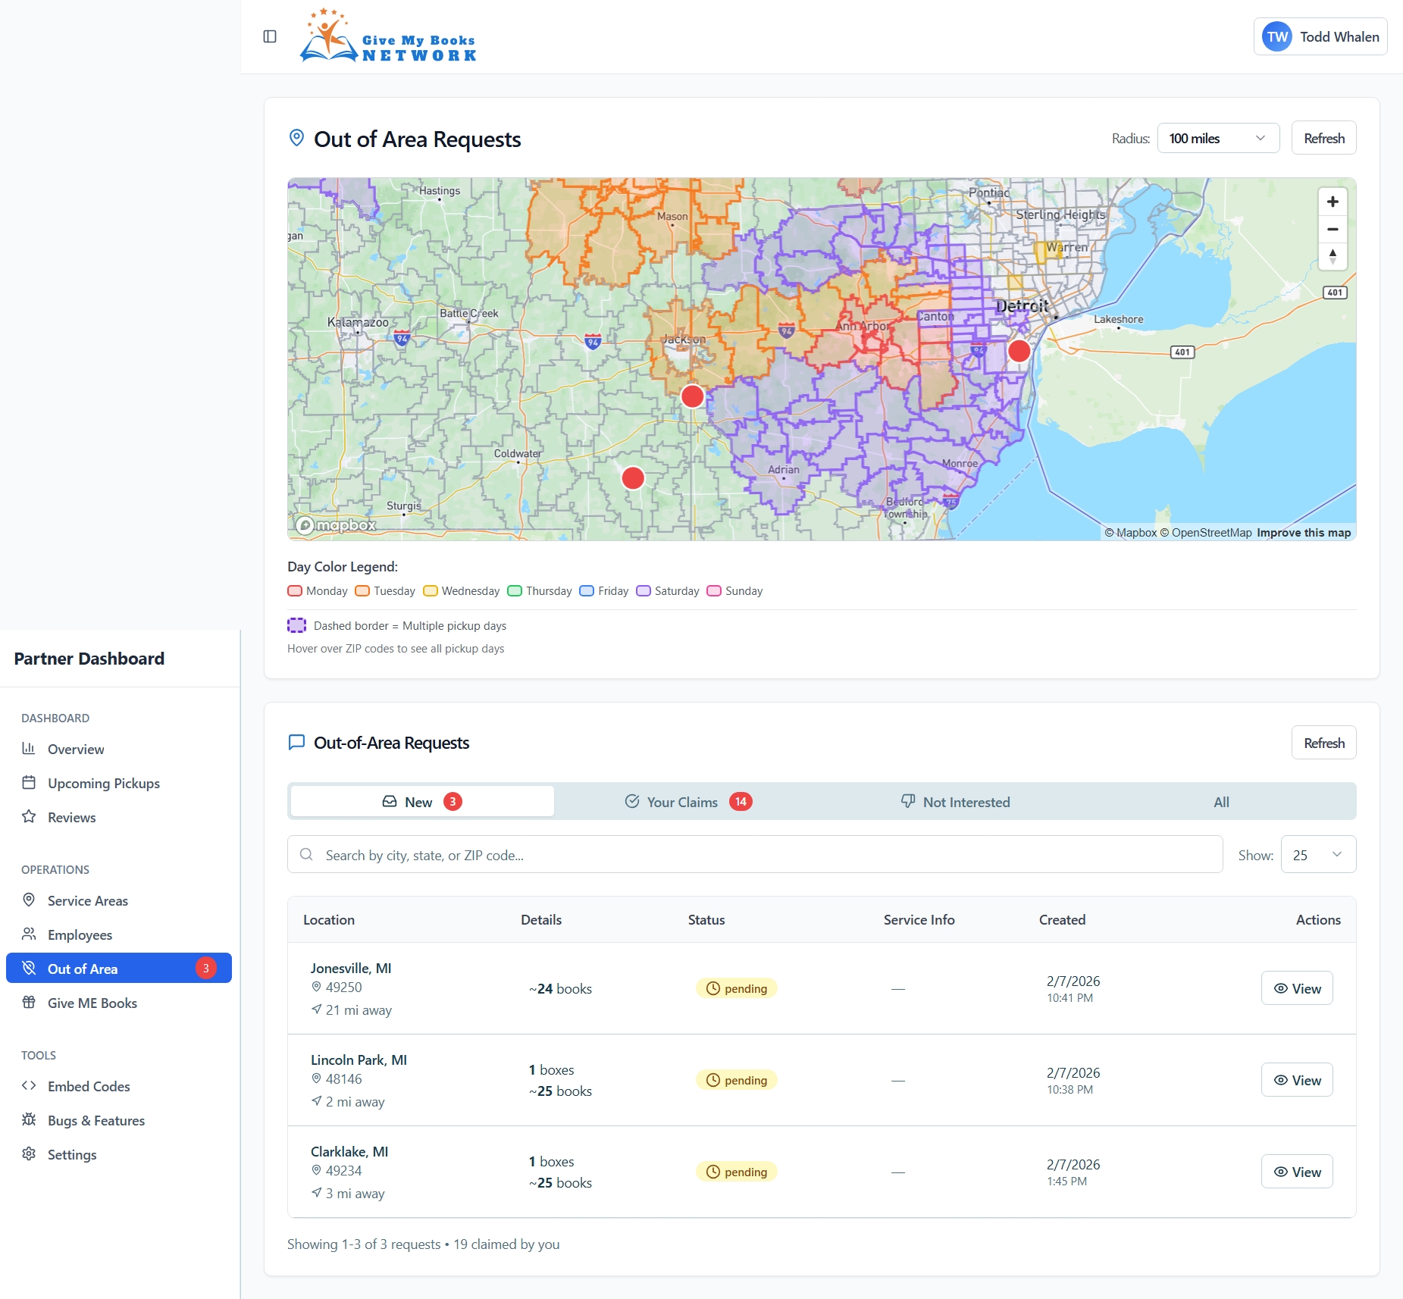1403x1299 pixels.
Task: Click the Reviews star icon
Action: (x=29, y=817)
